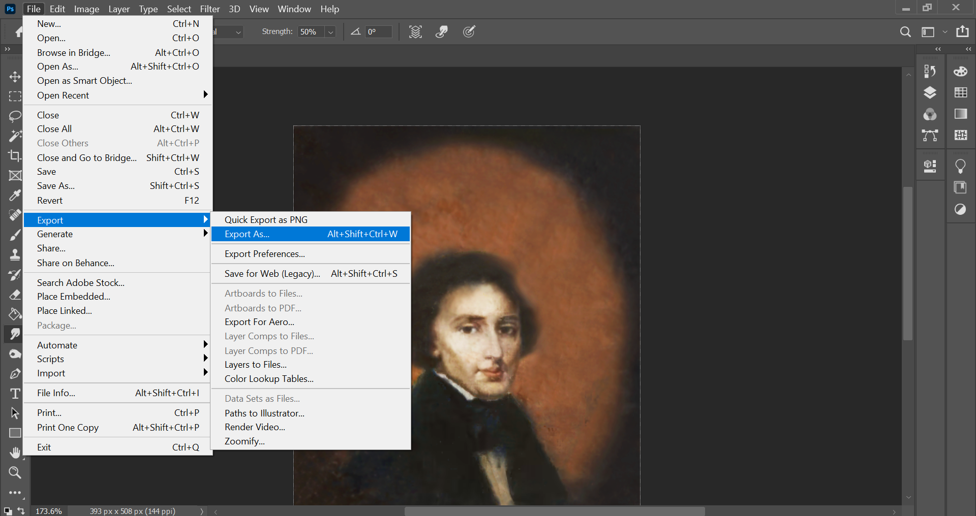This screenshot has width=976, height=516.
Task: Select the Rectangular Marquee tool
Action: click(x=15, y=96)
